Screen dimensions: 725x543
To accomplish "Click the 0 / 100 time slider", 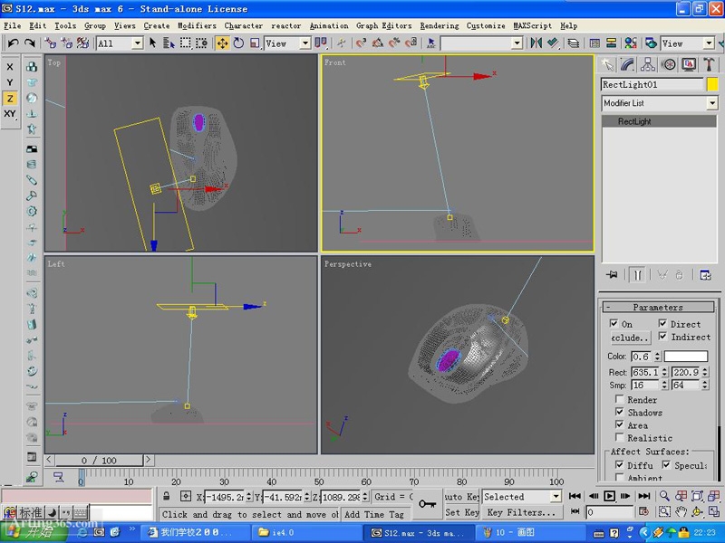I will pyautogui.click(x=99, y=460).
